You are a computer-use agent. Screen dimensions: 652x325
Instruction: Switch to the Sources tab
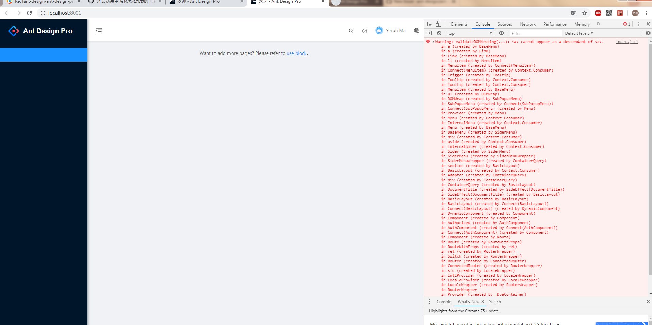[x=505, y=24]
